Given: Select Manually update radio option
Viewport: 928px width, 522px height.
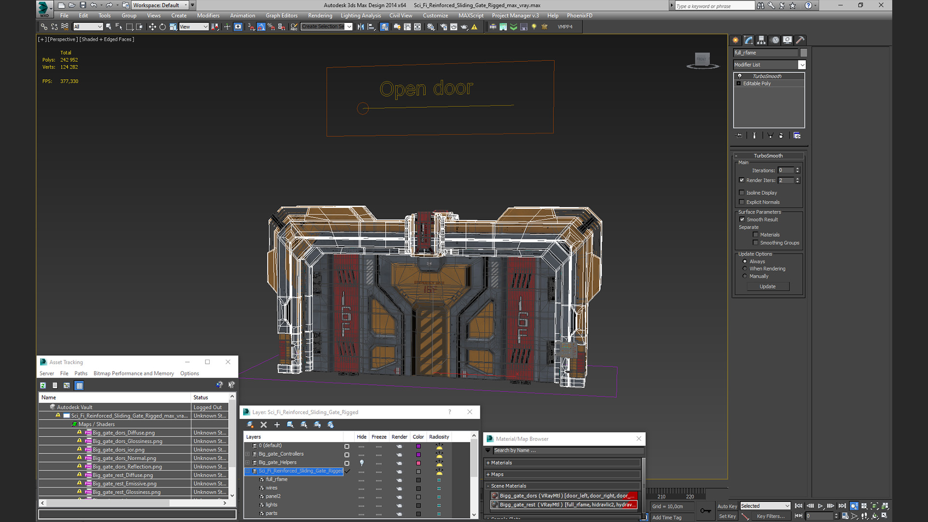Looking at the screenshot, I should [x=745, y=276].
